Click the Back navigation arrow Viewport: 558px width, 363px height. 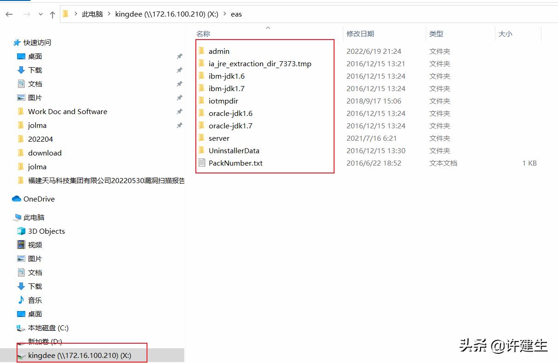[x=9, y=14]
